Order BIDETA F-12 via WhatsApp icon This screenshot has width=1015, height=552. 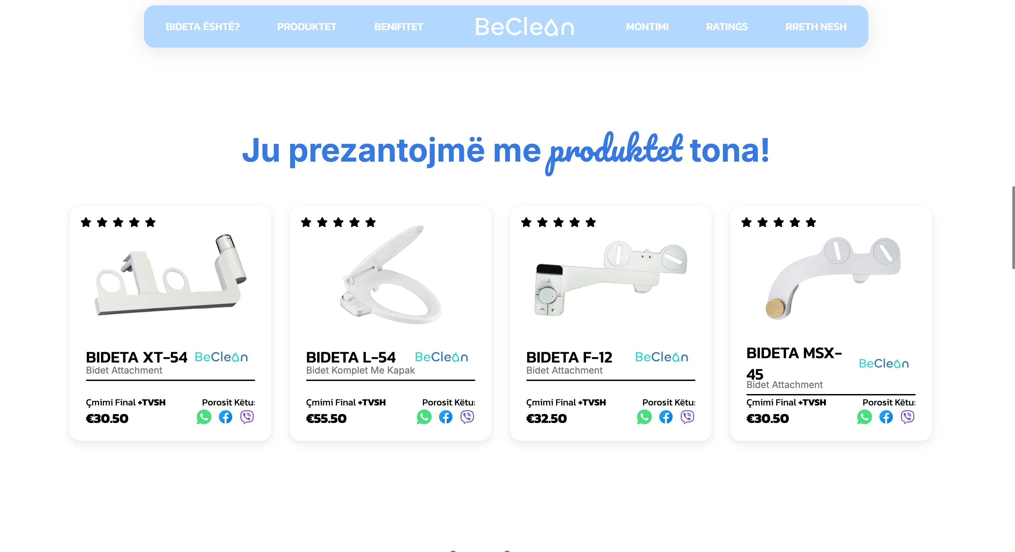pyautogui.click(x=644, y=417)
